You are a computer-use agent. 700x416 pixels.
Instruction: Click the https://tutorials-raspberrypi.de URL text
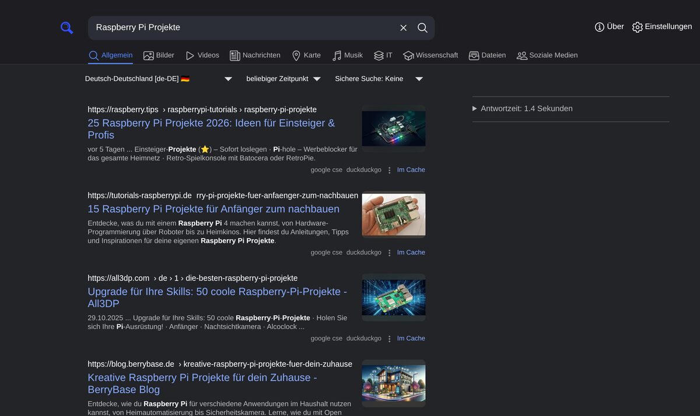pos(140,195)
